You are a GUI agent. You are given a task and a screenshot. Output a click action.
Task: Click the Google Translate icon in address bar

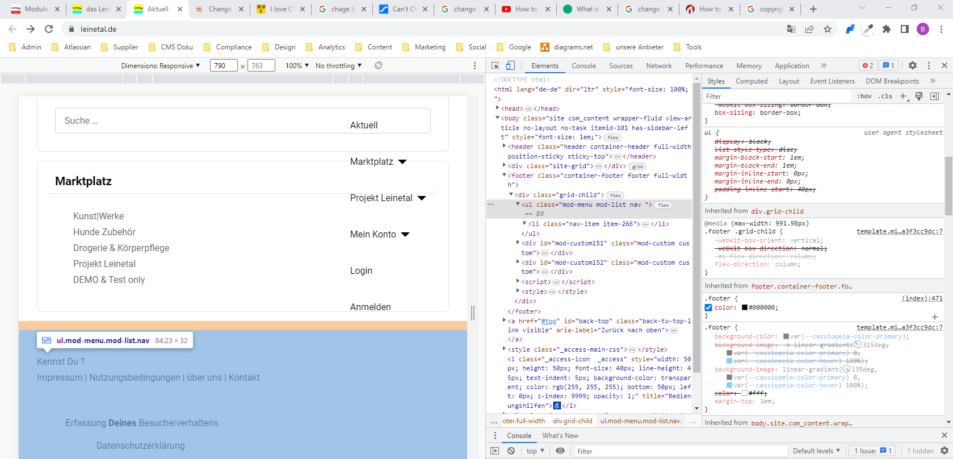[791, 29]
